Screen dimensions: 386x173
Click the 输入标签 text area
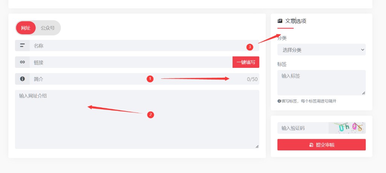coord(322,83)
